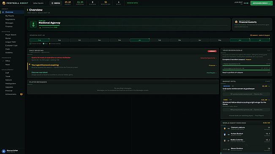Image resolution: width=275 pixels, height=154 pixels.
Task: Follow the Finances link in licence briefing
Action: tap(212, 66)
